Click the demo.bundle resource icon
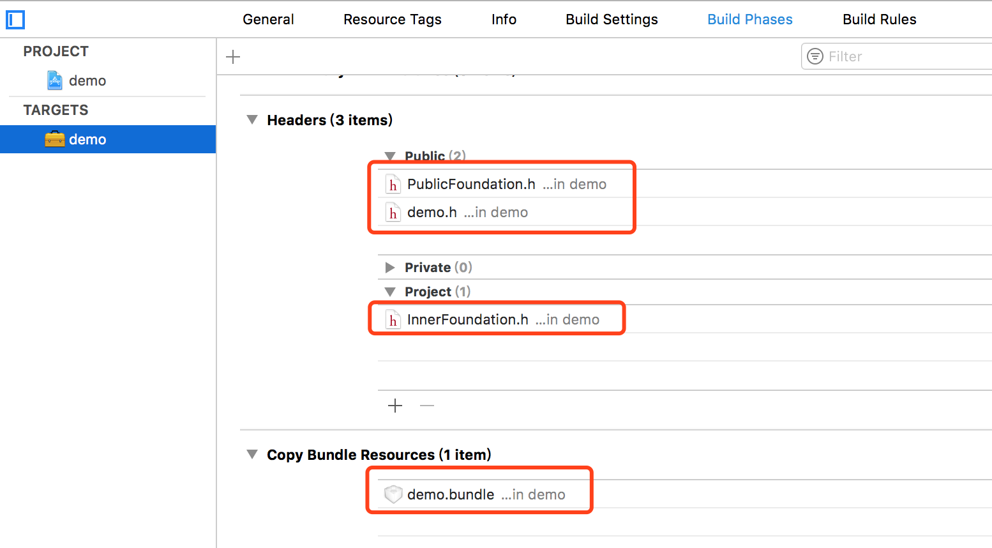Viewport: 992px width, 548px height. point(393,493)
